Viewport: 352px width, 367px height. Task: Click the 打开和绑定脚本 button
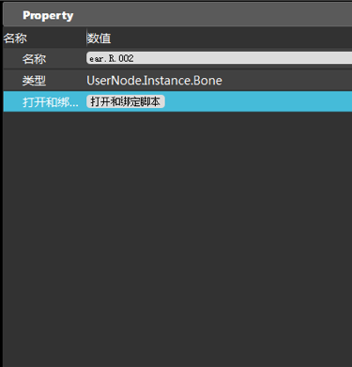[125, 101]
